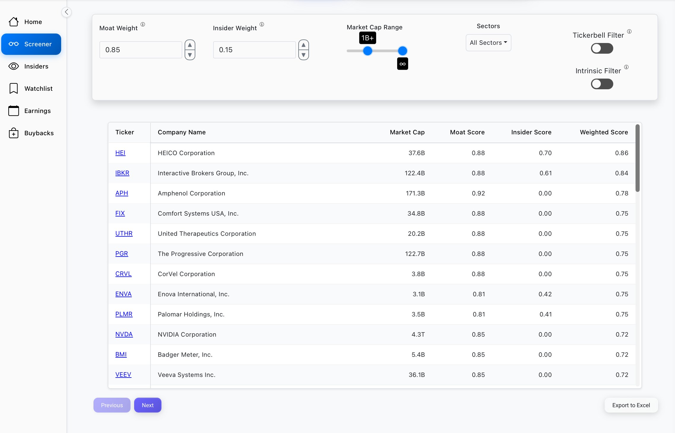
Task: Open the NVDA ticker link
Action: pyautogui.click(x=124, y=334)
